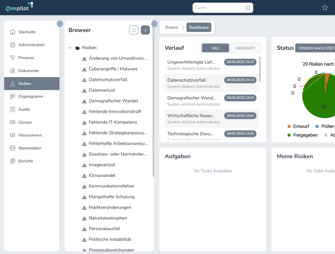Open the Berichte menu item
The image size is (335, 254).
26,161
